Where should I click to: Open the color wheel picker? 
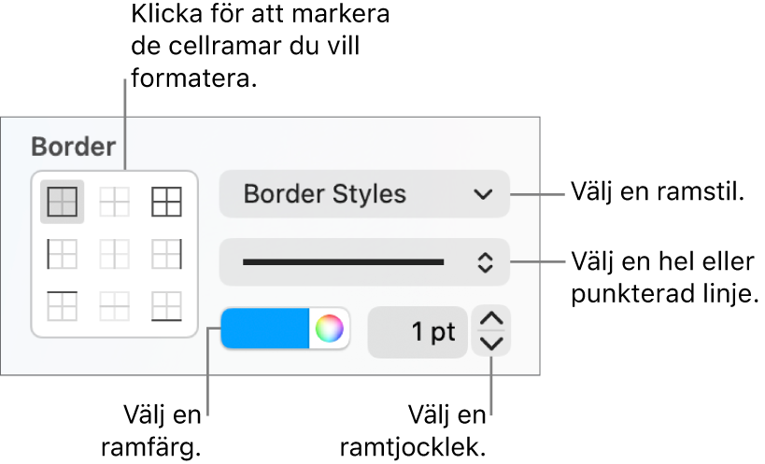(x=330, y=329)
